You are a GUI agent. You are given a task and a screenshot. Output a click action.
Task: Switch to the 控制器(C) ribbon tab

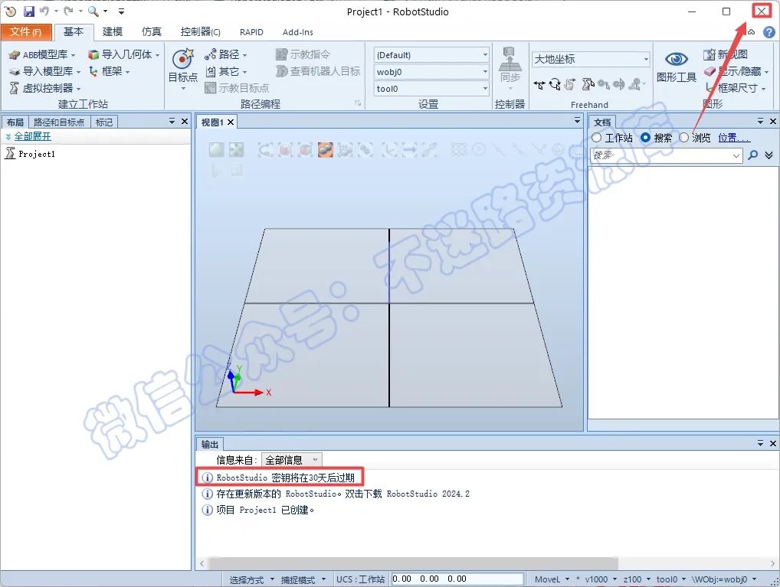200,32
